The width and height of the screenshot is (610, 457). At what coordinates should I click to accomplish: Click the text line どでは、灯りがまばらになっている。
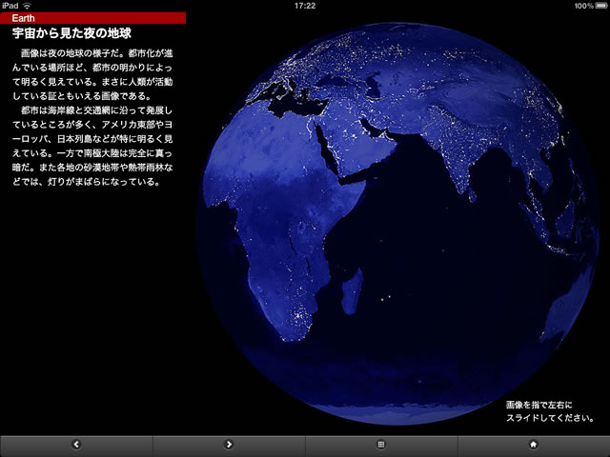coord(86,182)
